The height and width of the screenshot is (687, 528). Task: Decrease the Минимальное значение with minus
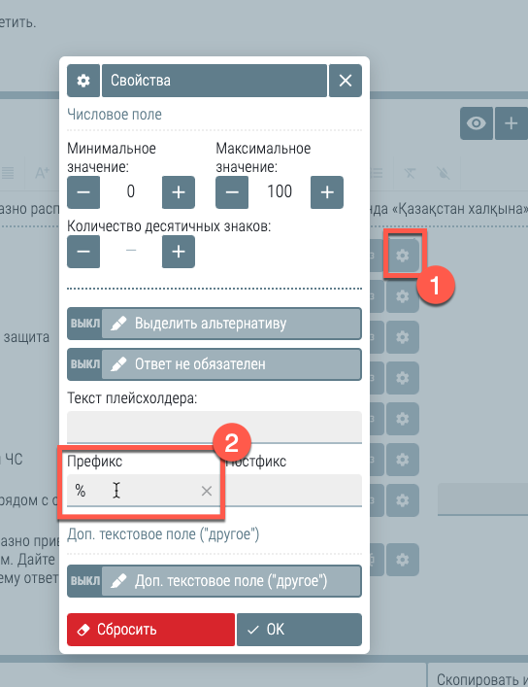(x=83, y=192)
